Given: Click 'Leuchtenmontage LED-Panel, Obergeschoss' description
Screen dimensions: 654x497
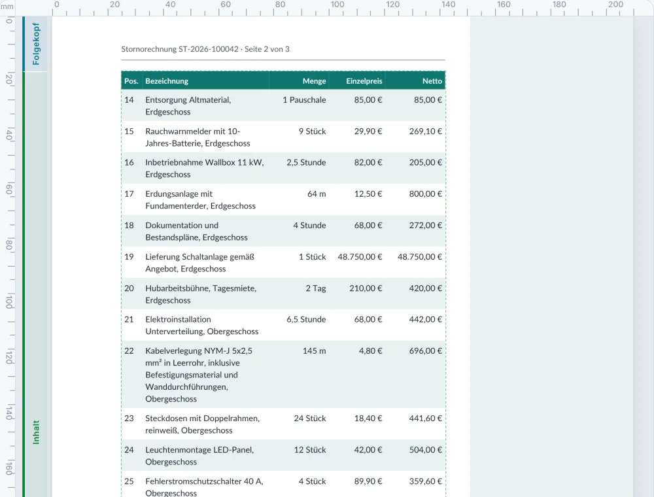Looking at the screenshot, I should (x=199, y=456).
